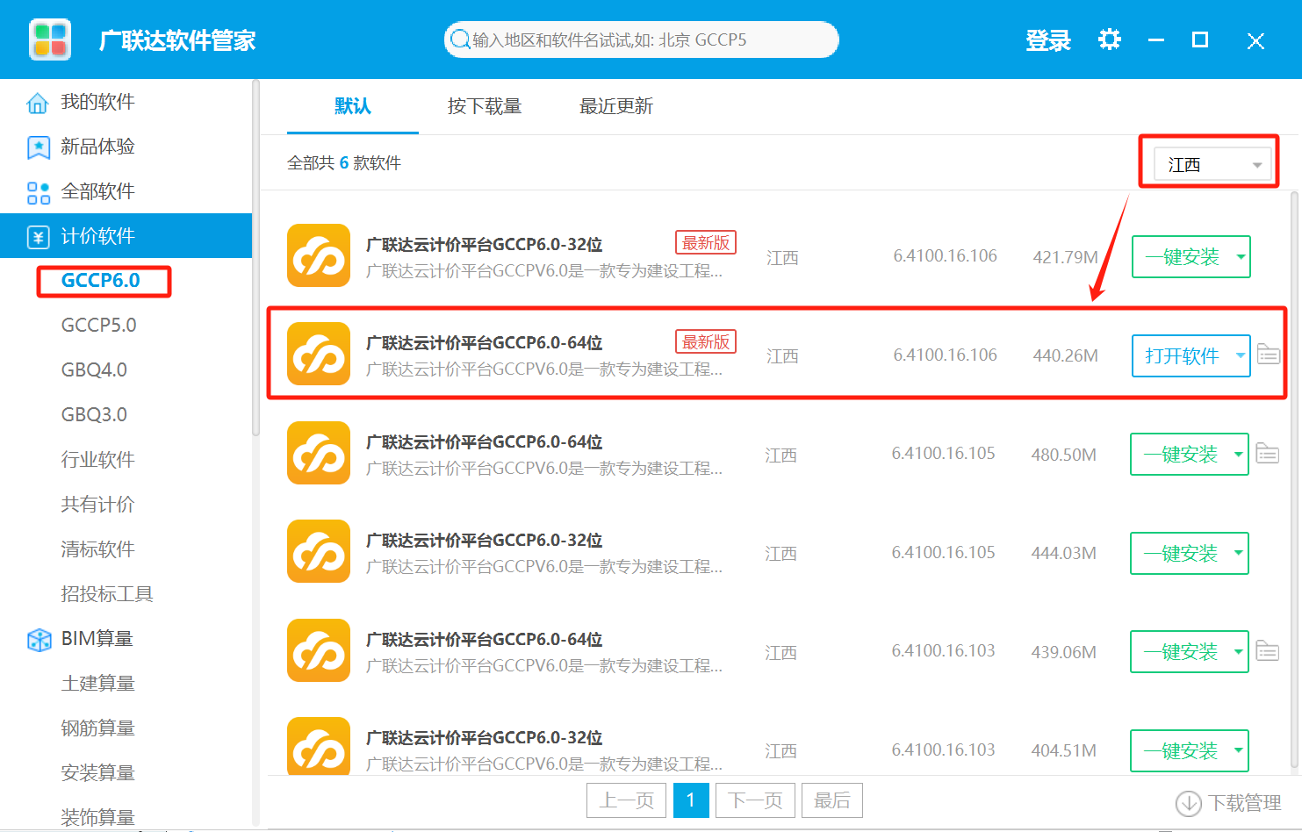Click app icon of GCCP6.0-32位 version 6.4100.16.106
The width and height of the screenshot is (1302, 832).
(x=319, y=255)
